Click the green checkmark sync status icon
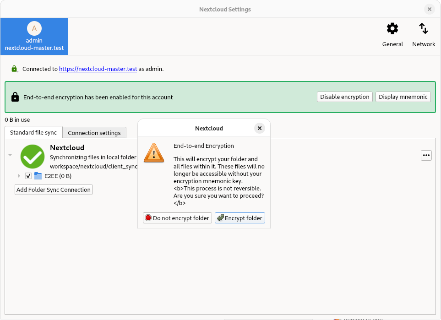 pyautogui.click(x=33, y=156)
